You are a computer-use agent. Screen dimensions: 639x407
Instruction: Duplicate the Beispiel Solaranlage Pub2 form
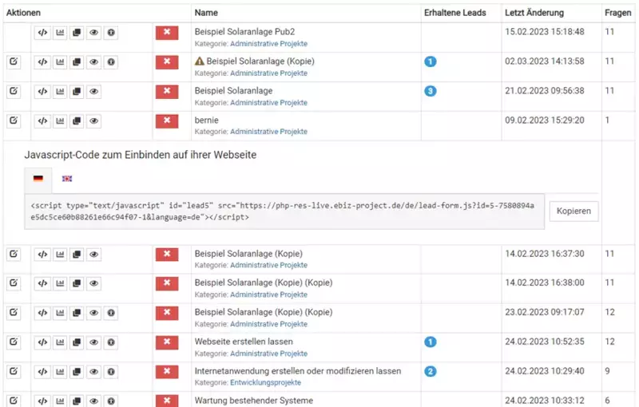[x=77, y=33]
